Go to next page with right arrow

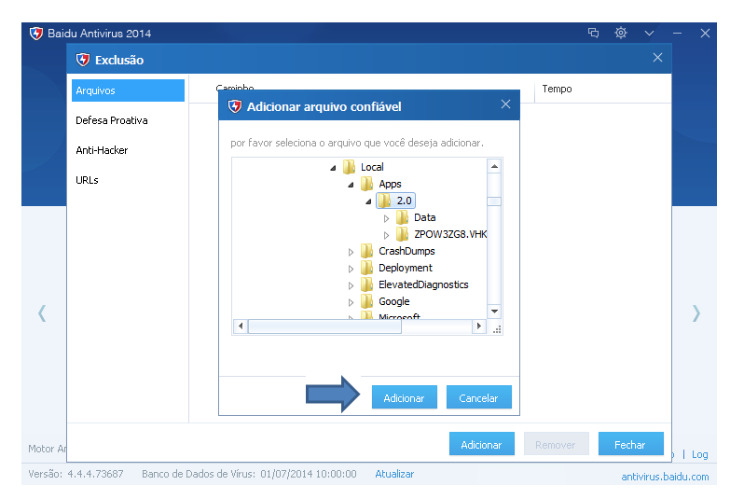696,313
